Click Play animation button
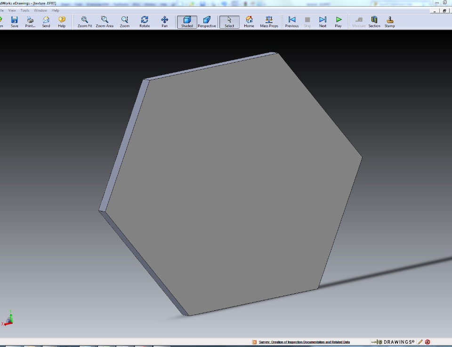The image size is (452, 347). 339,22
